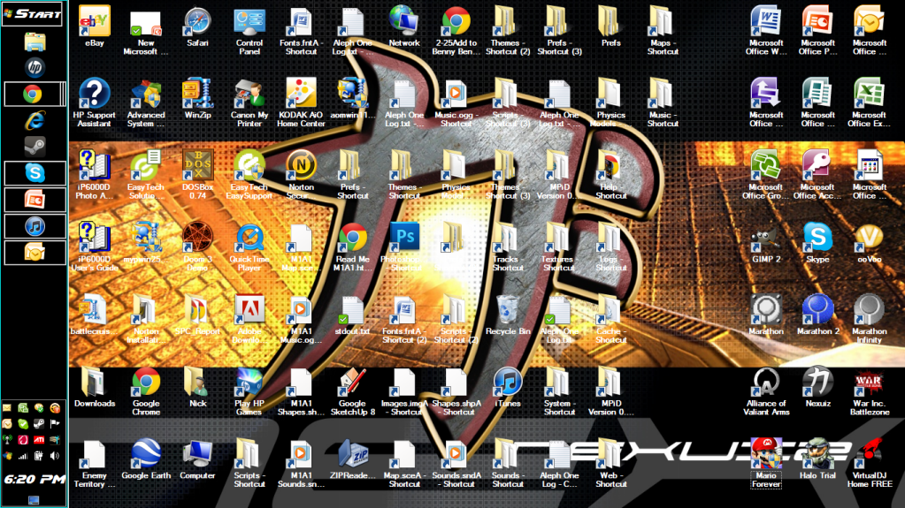Launch the Marathon 2 game icon
Image resolution: width=905 pixels, height=508 pixels.
(x=817, y=315)
